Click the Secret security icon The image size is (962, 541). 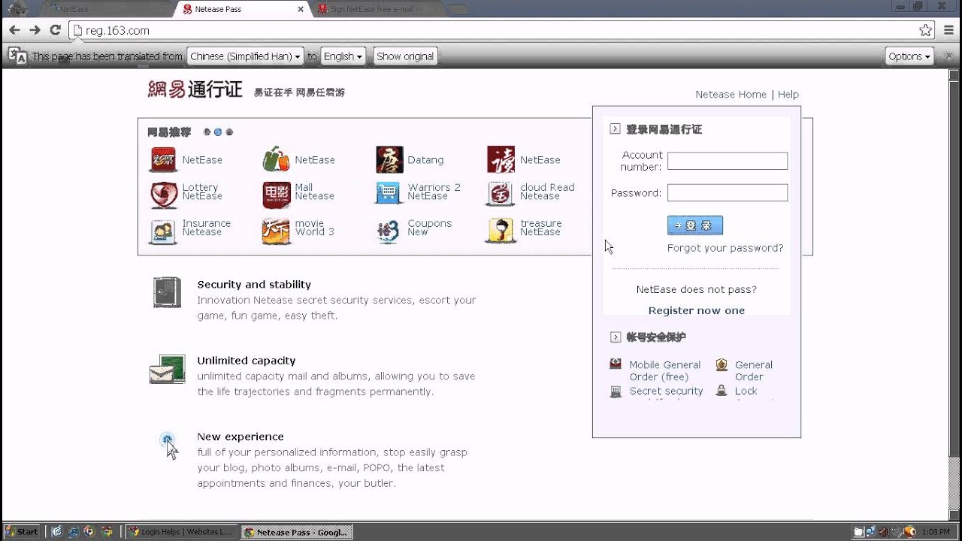[x=616, y=391]
